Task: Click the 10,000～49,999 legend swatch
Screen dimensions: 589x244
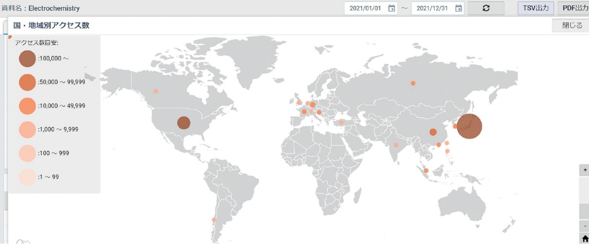Action: click(x=27, y=106)
